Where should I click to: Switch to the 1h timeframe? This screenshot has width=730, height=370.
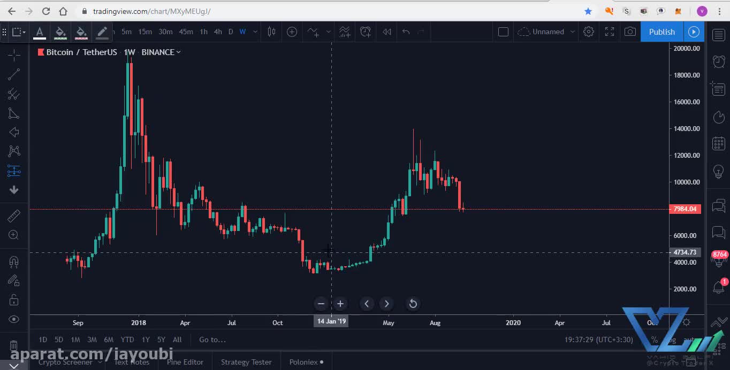coord(203,32)
